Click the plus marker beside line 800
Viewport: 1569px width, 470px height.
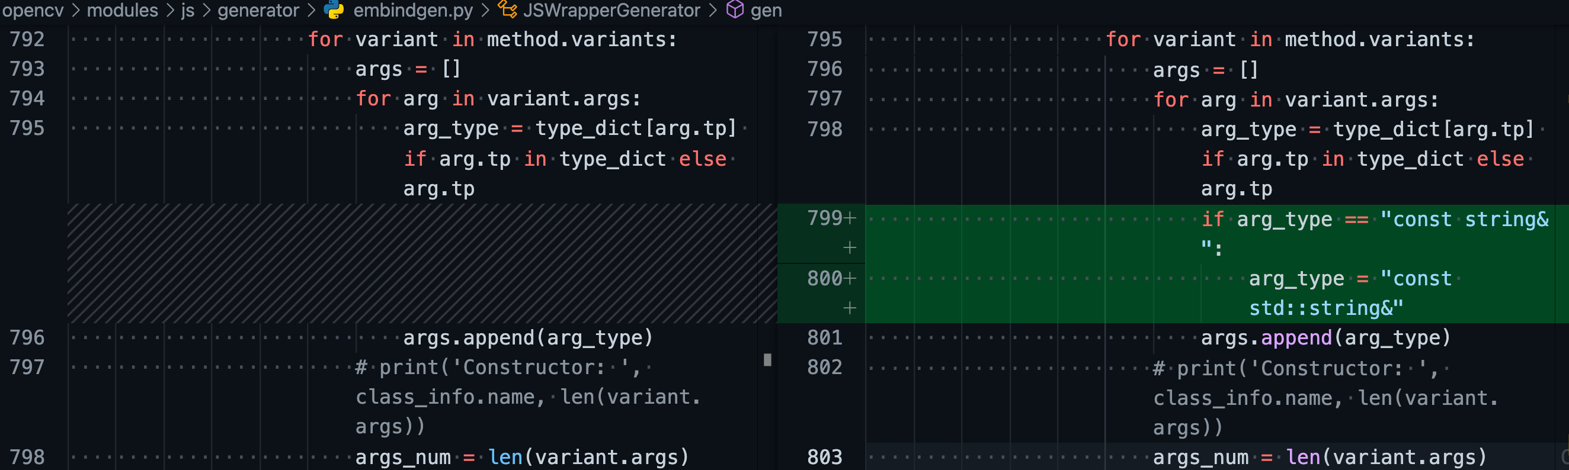pos(850,278)
